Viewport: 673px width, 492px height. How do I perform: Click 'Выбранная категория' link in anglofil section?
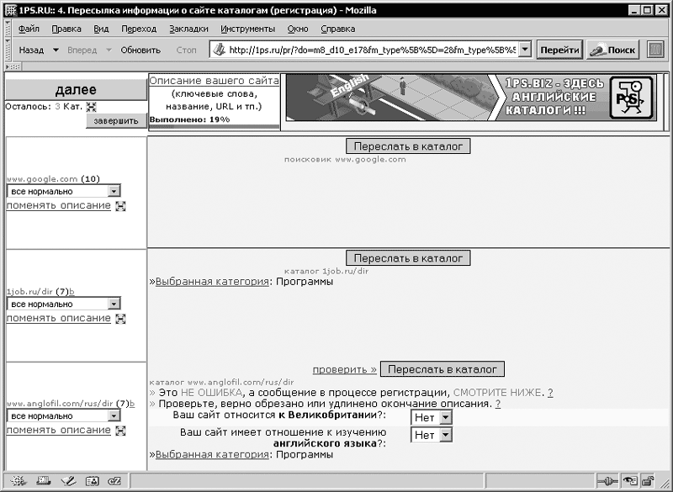coord(212,454)
